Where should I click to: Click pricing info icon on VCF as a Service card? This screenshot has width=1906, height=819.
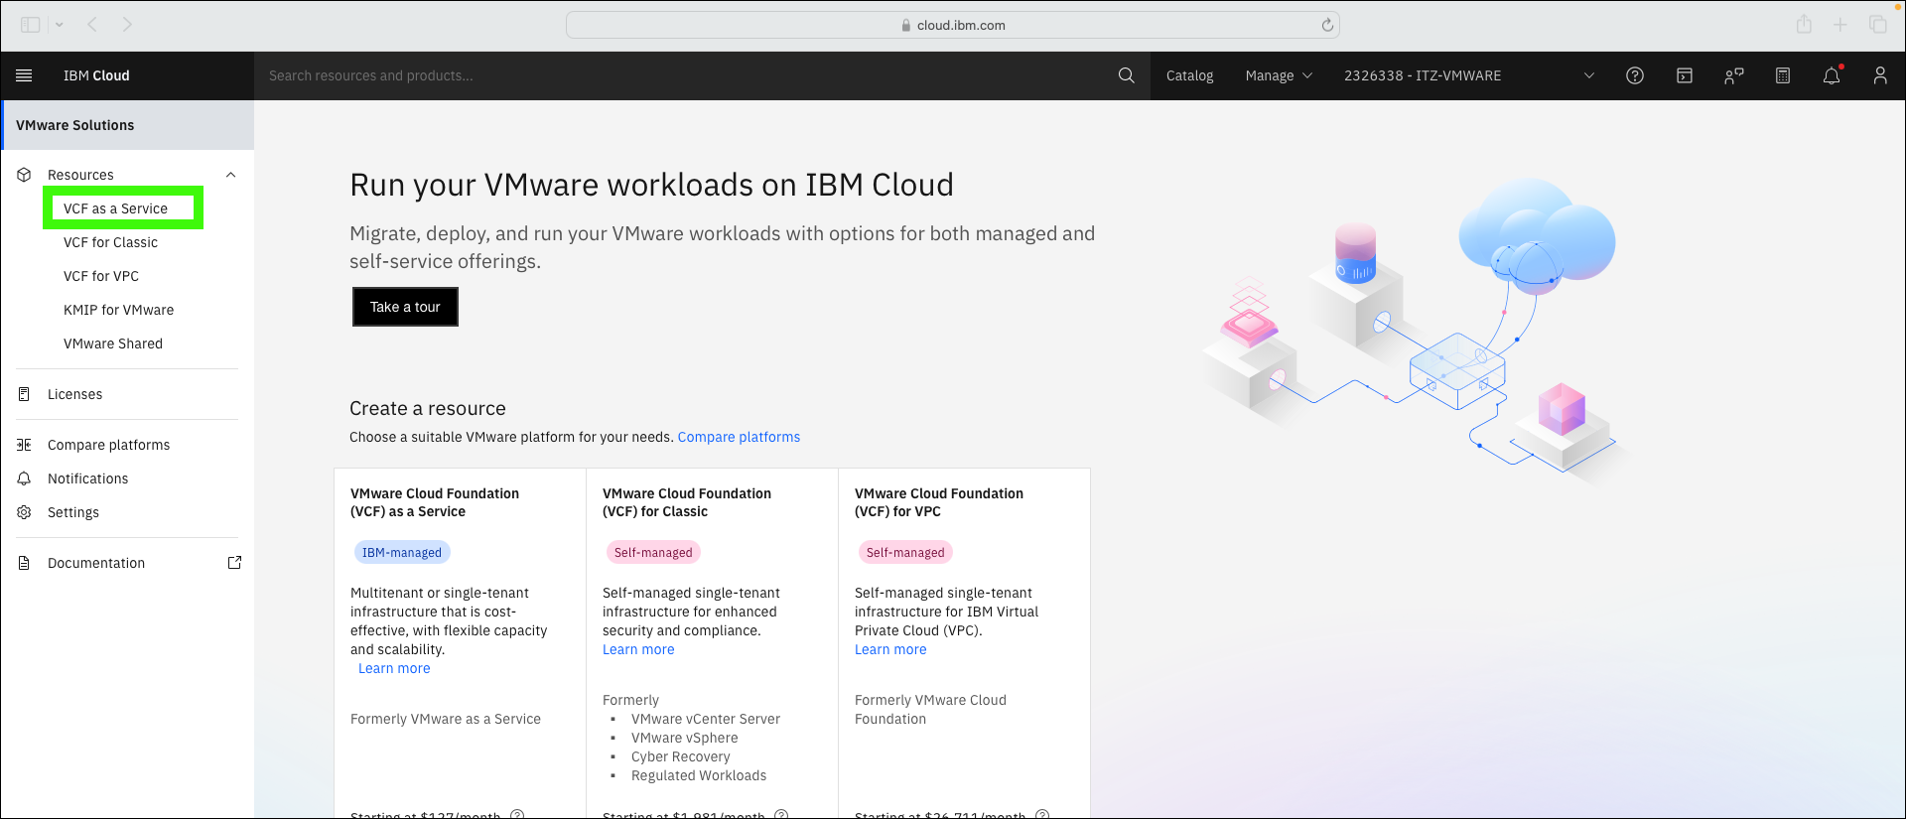tap(517, 814)
